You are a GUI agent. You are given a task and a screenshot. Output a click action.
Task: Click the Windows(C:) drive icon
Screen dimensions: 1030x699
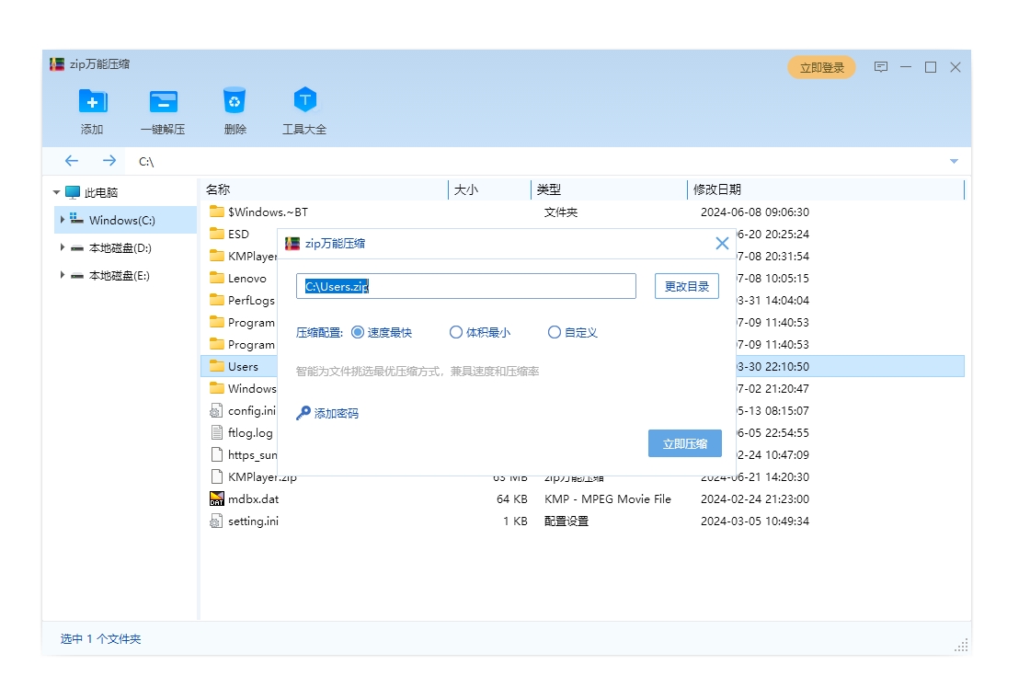coord(77,219)
